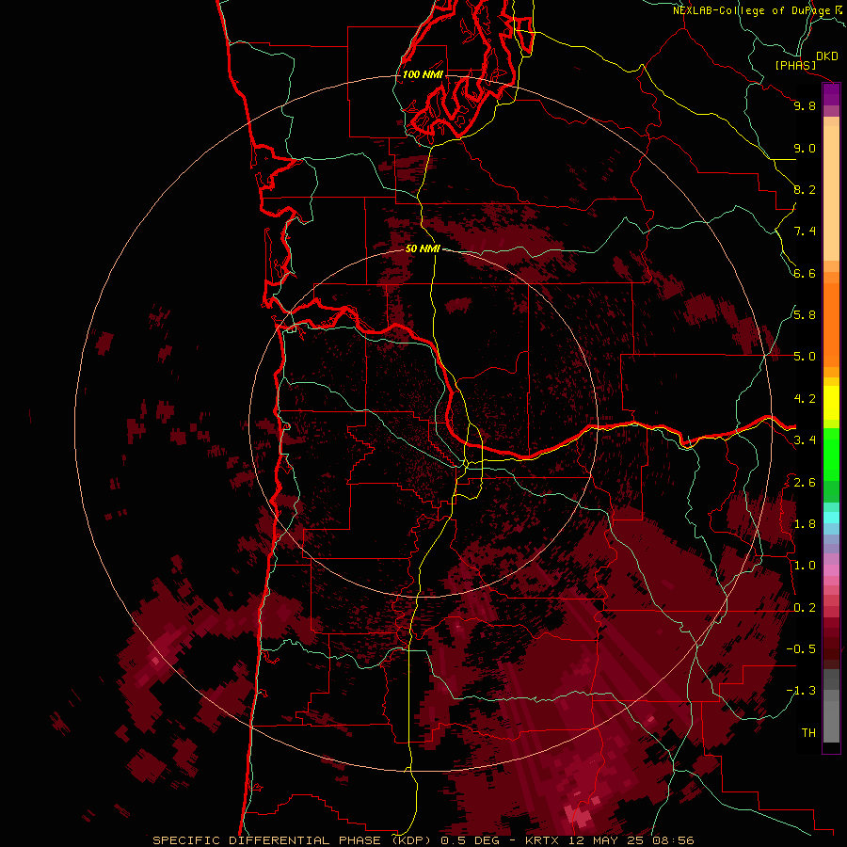Click the purple segment atop the color bar

[x=831, y=94]
